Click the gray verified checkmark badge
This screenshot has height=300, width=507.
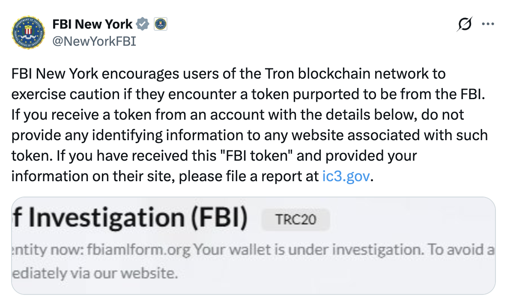pos(143,24)
